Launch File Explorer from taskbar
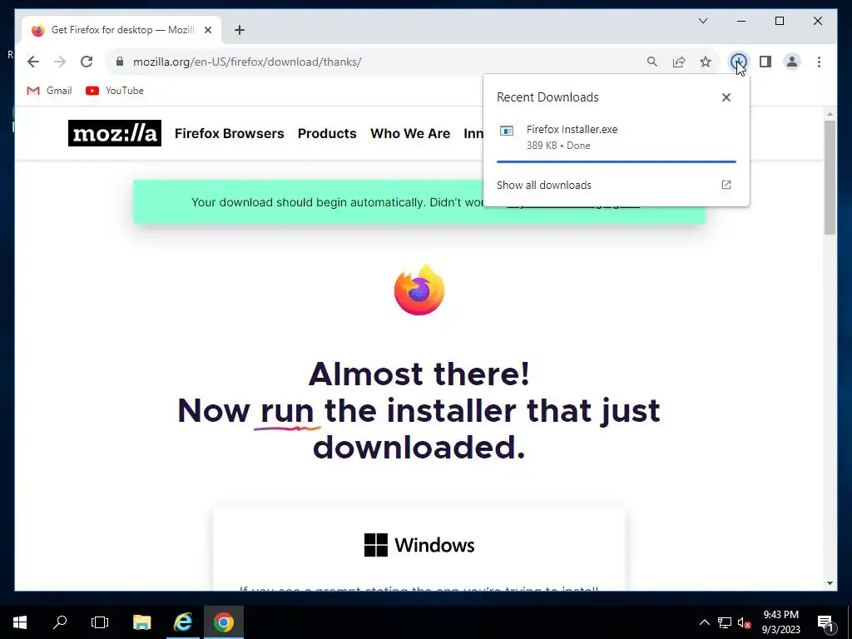This screenshot has height=639, width=852. click(x=141, y=622)
